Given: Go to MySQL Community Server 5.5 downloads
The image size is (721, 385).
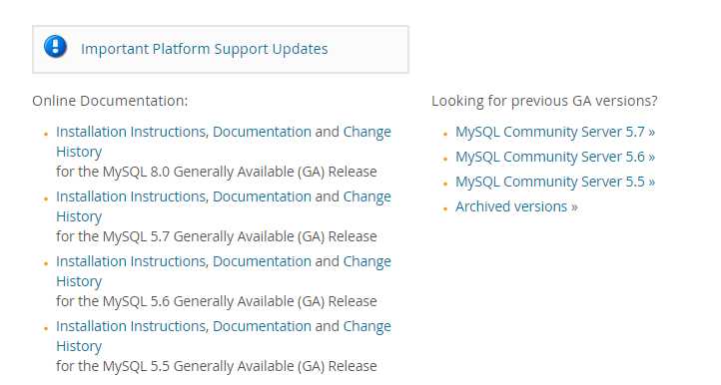Looking at the screenshot, I should point(555,182).
